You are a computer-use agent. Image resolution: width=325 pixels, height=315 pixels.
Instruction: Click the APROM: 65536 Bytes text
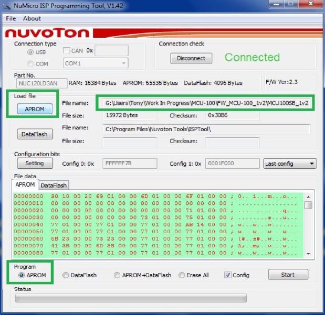pos(150,83)
